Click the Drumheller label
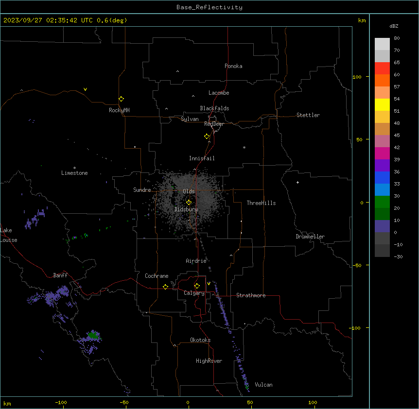 coord(310,237)
